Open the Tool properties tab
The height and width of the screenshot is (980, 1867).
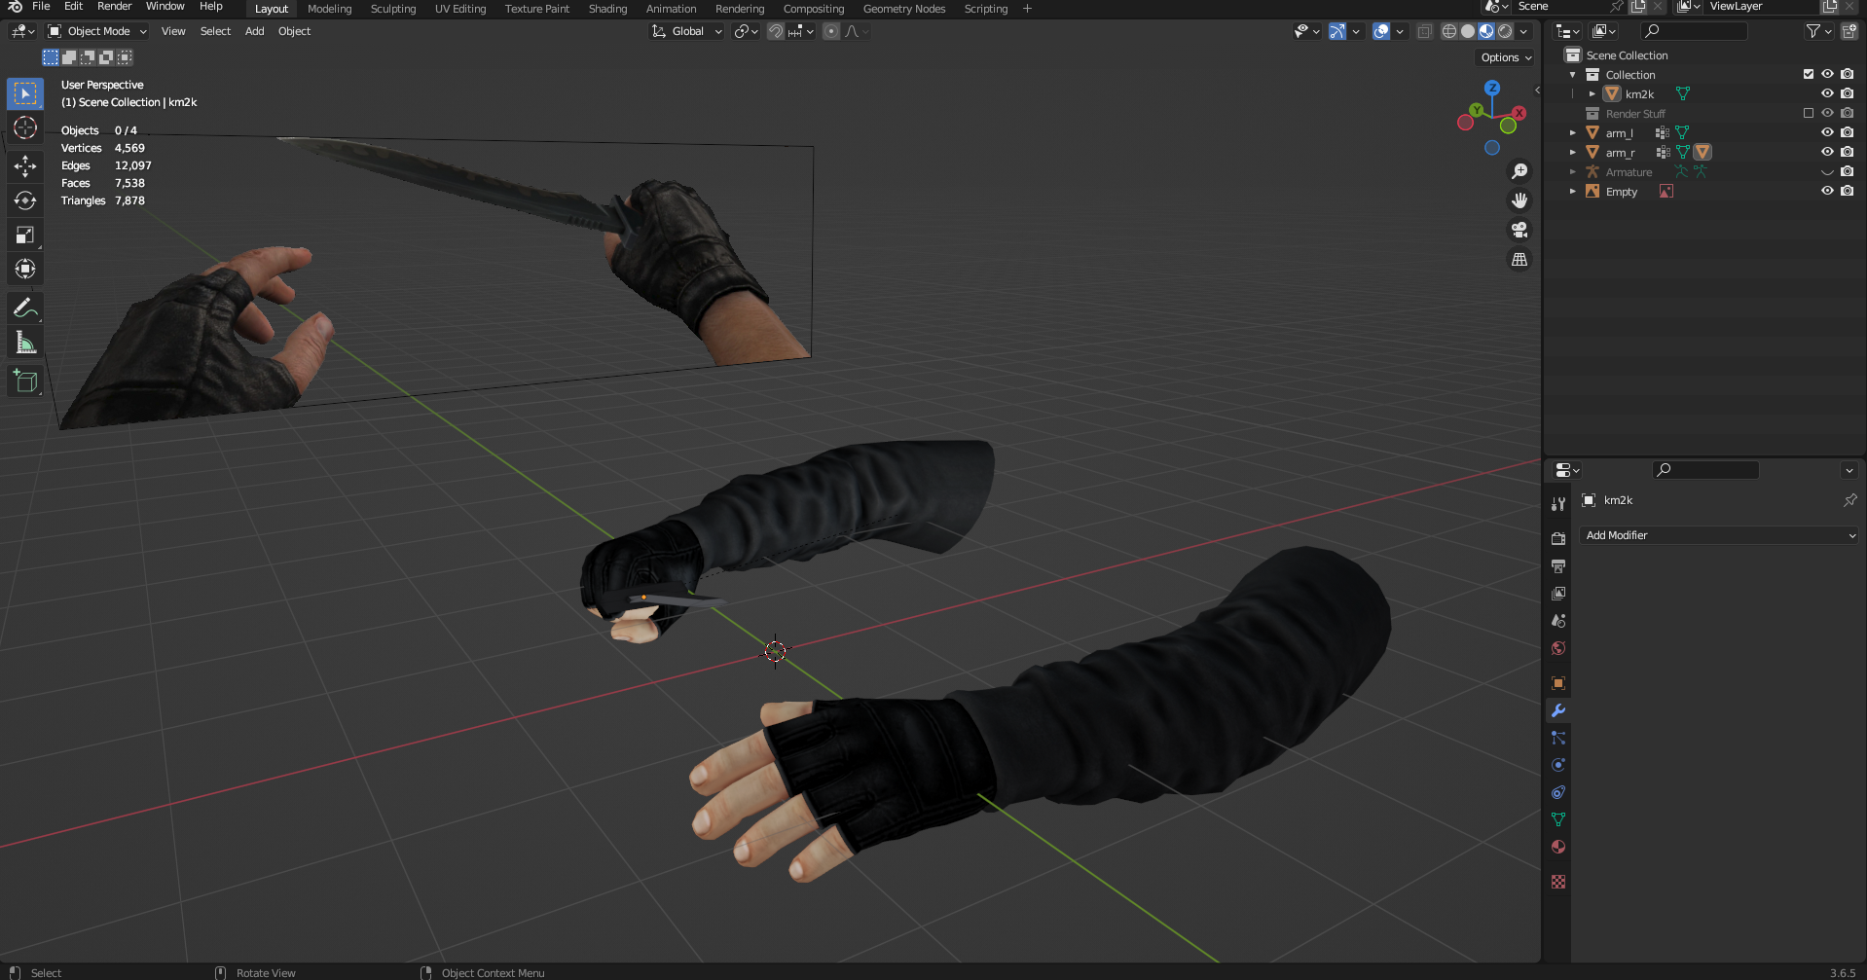(1558, 503)
